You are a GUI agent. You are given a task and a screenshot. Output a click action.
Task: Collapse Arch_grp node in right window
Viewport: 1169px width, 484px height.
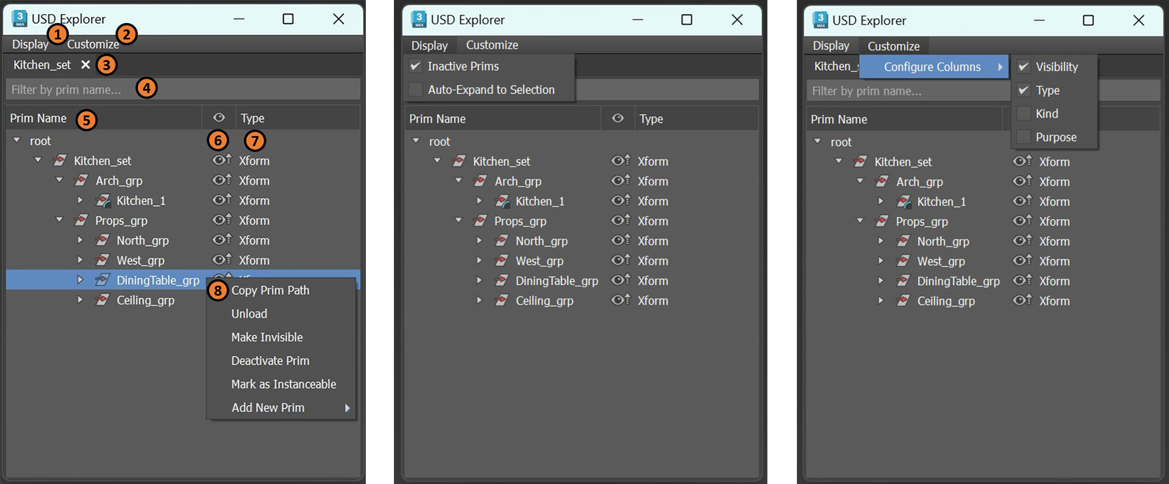[860, 181]
